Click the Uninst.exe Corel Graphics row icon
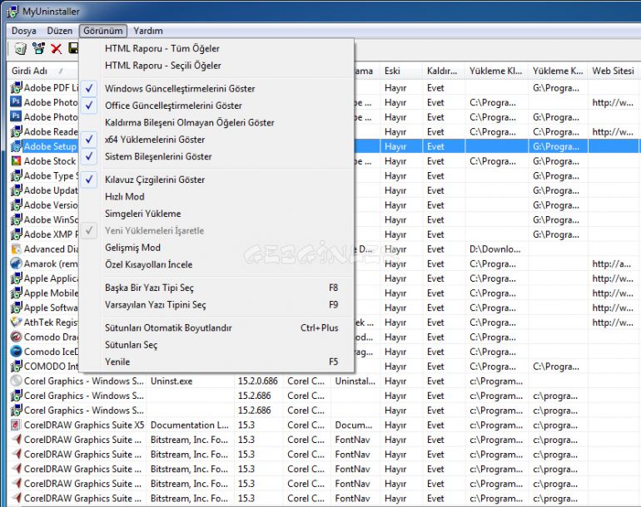 (x=16, y=381)
